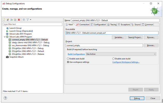
Task: Click the Close button
Action: click(153, 98)
